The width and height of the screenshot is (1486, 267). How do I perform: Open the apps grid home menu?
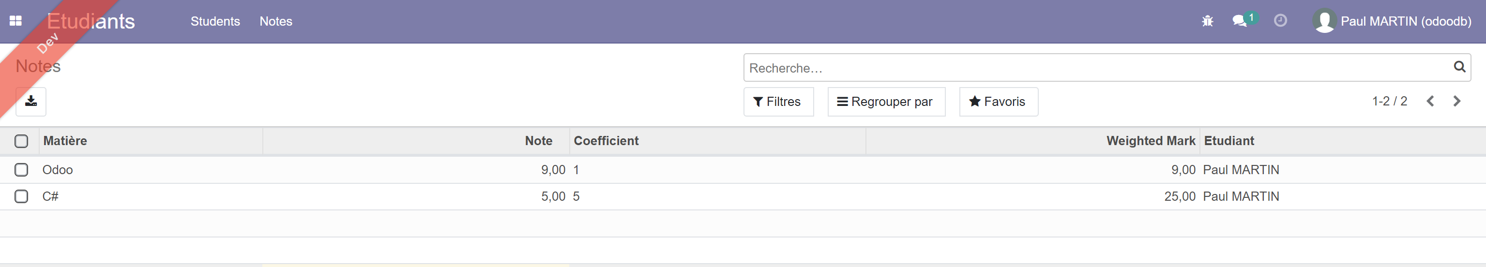coord(15,21)
